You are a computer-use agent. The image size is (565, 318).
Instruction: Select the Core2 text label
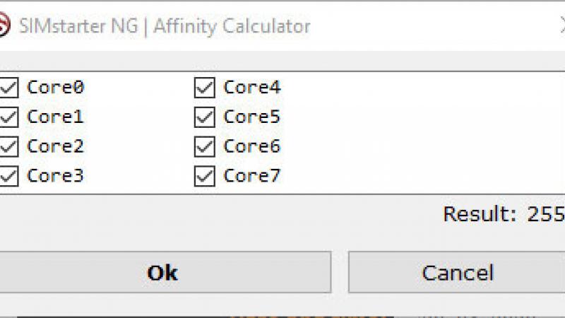(56, 146)
